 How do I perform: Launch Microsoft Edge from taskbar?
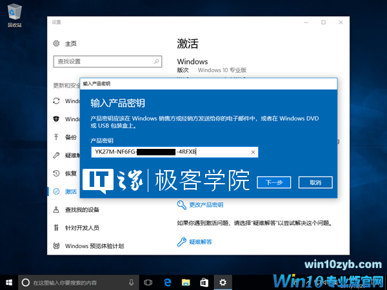(x=167, y=282)
